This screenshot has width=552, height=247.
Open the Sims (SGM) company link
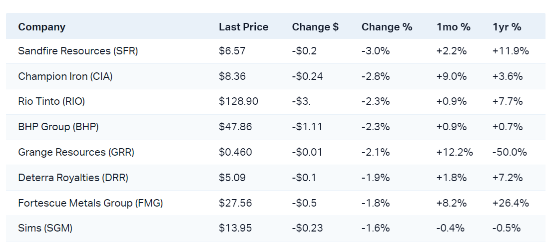click(x=45, y=228)
